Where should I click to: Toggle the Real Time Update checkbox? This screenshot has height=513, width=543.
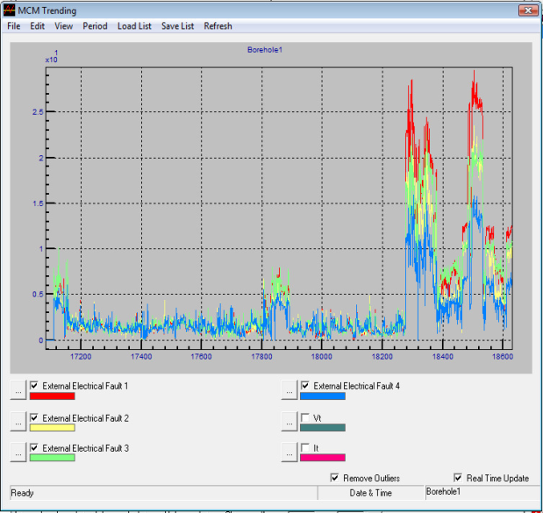(x=458, y=478)
